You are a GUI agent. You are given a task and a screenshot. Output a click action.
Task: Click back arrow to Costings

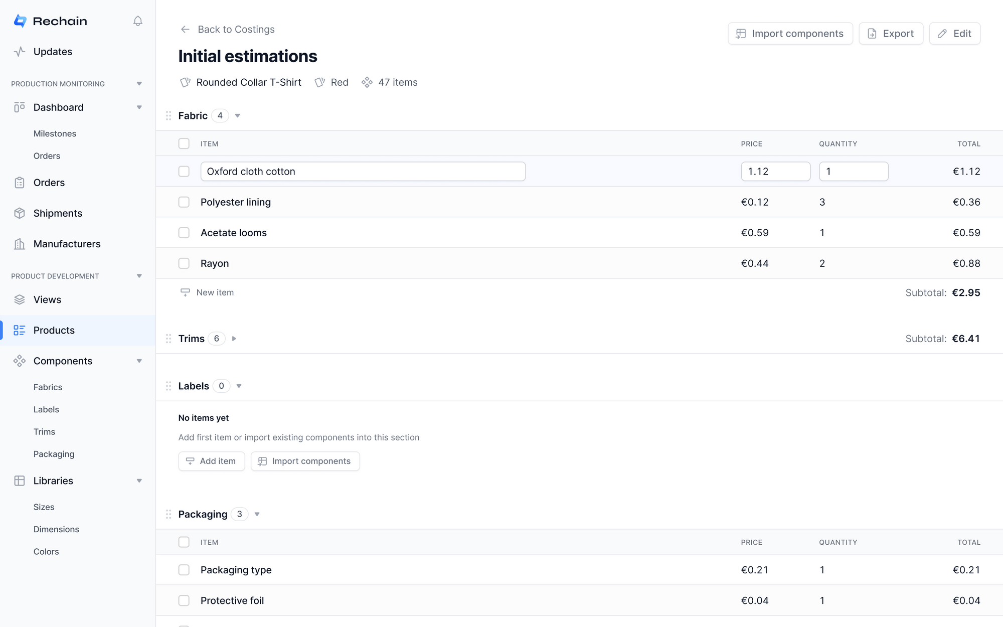point(185,30)
